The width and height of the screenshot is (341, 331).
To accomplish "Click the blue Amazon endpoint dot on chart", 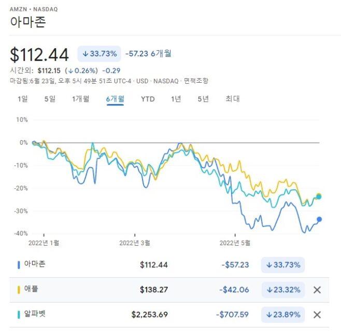I will pyautogui.click(x=319, y=219).
